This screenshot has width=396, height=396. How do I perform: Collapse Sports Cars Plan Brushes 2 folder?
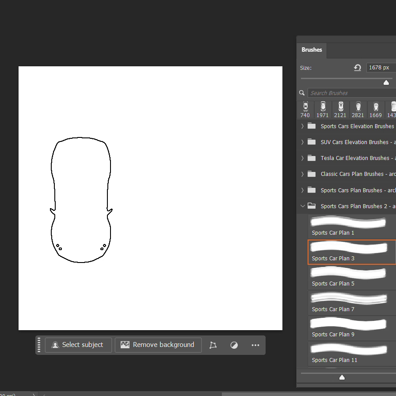[303, 206]
